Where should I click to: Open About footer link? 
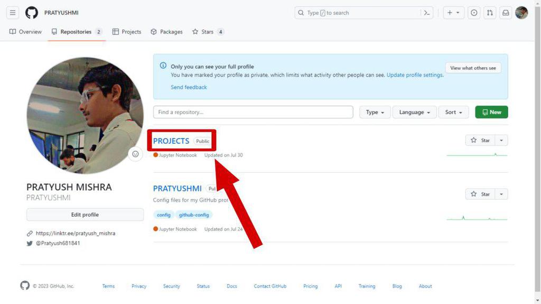(x=425, y=286)
